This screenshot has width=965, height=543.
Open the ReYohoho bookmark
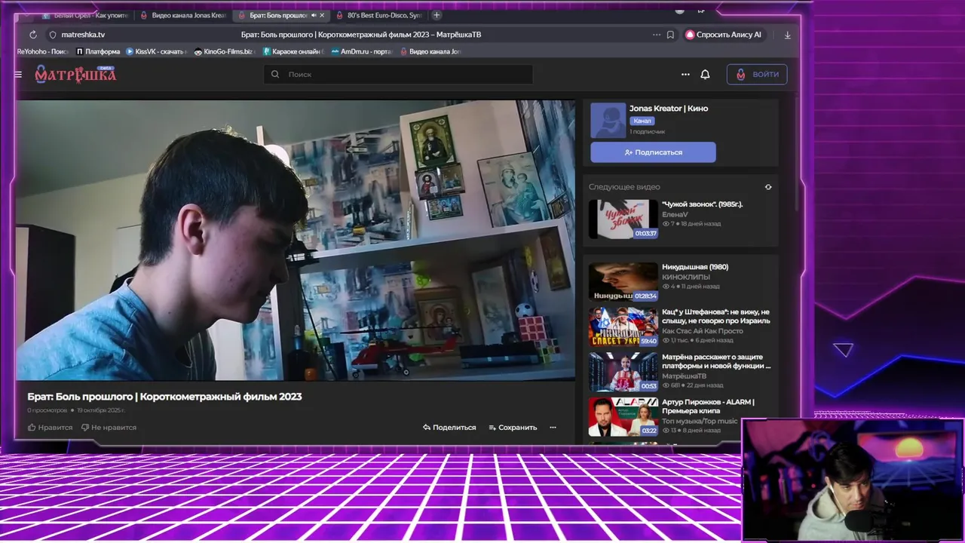click(x=43, y=51)
